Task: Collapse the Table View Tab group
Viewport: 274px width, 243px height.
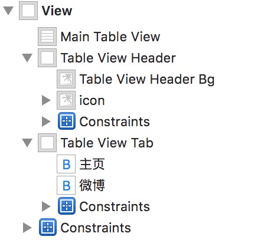Action: coord(27,143)
